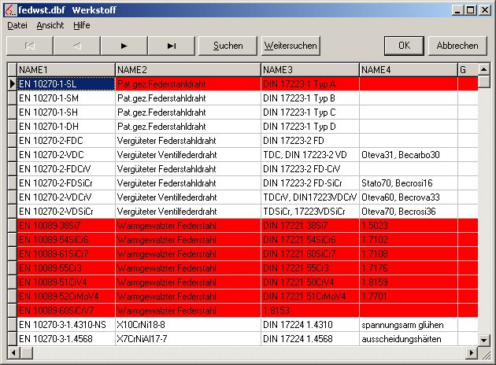Select the EN 10270-2-VDC row cell
The height and width of the screenshot is (365, 496).
click(x=66, y=154)
